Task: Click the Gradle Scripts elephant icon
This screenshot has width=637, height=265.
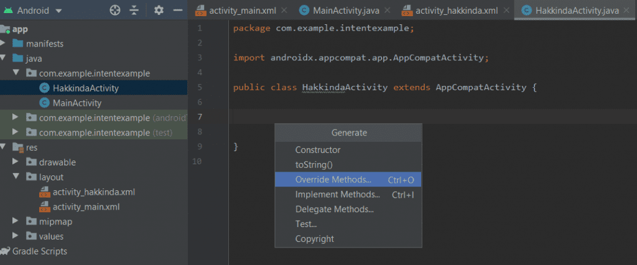Action: [x=5, y=251]
